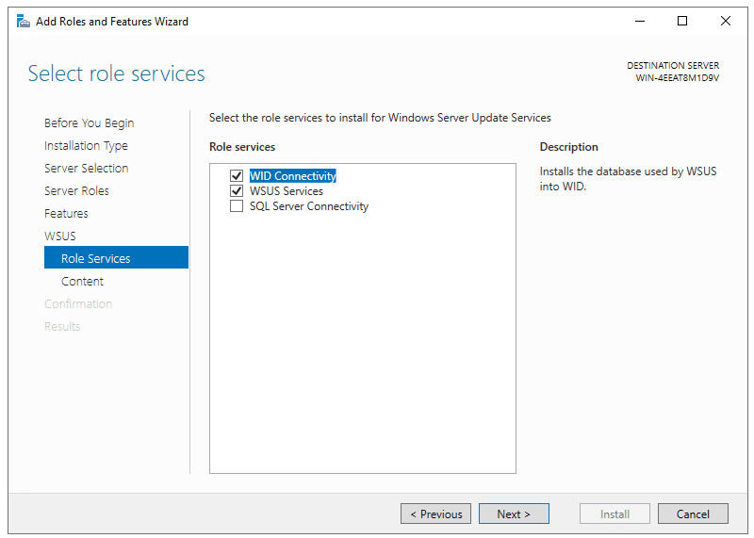Enable the SQL Server Connectivity checkbox
Image resolution: width=754 pixels, height=538 pixels.
click(237, 205)
